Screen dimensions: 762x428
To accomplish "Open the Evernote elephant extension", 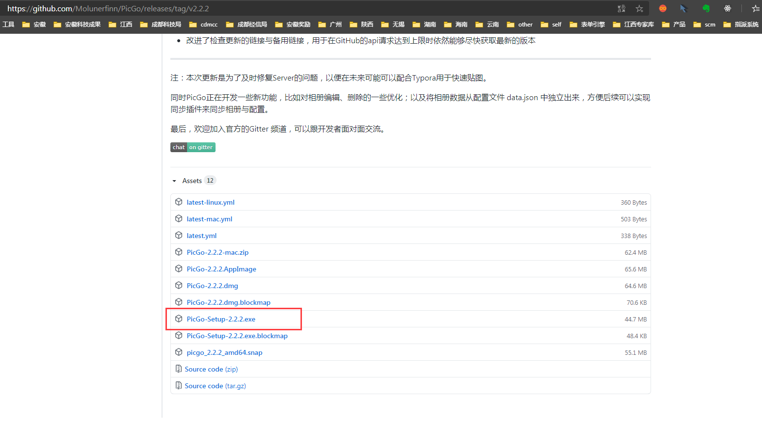I will (x=706, y=8).
